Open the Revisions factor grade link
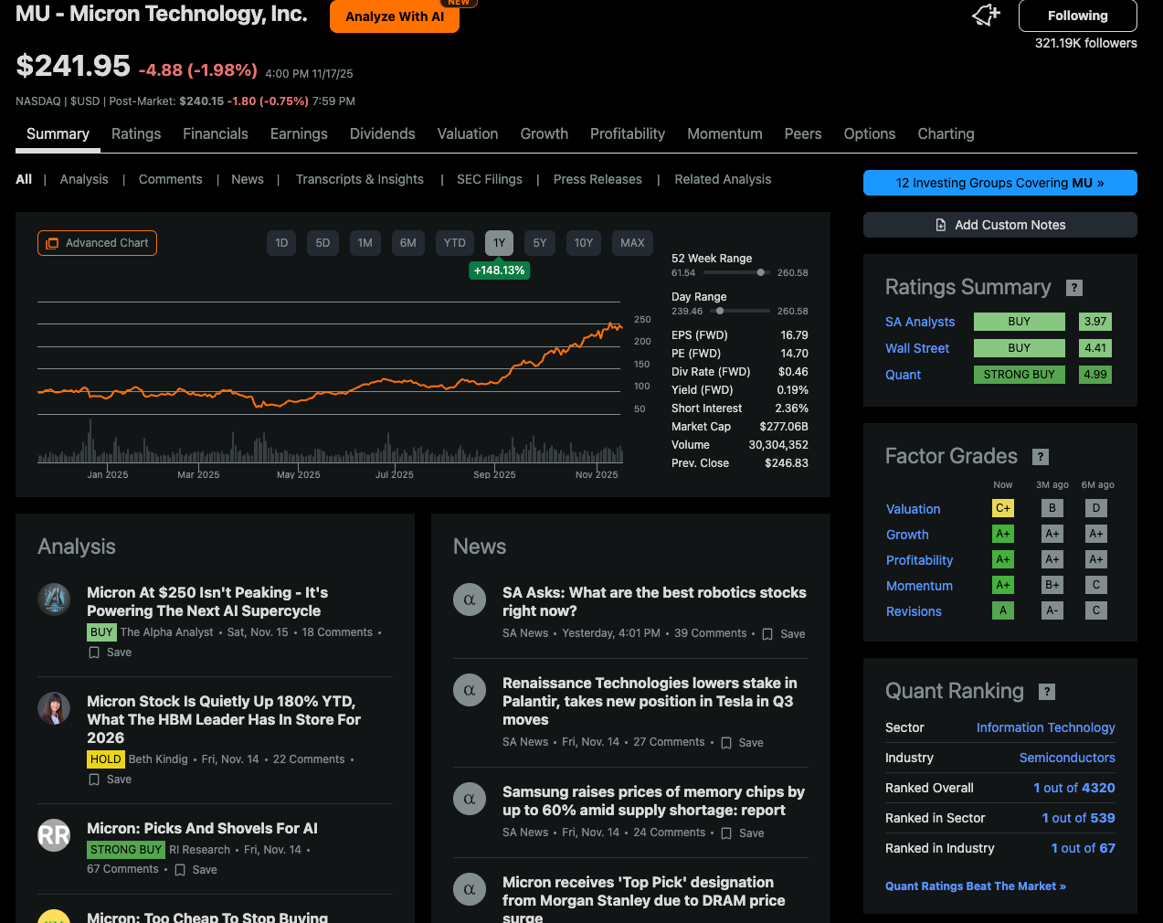Screen dimensions: 1163x923 pos(914,611)
